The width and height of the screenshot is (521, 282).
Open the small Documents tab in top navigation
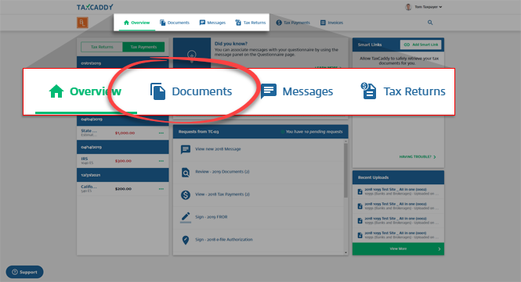tap(175, 23)
